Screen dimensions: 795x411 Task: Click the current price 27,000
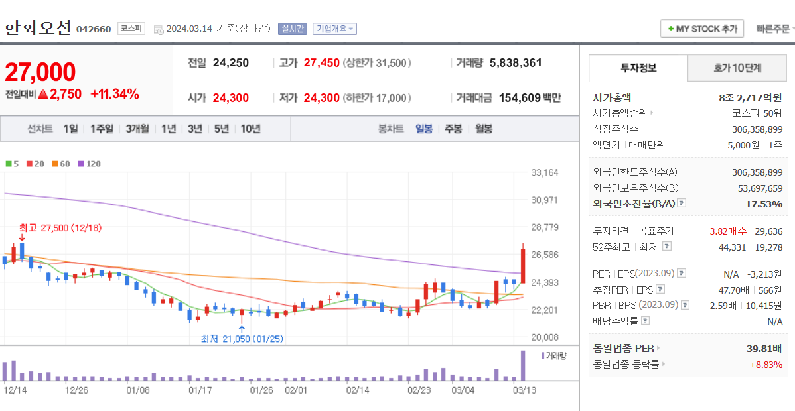(x=40, y=72)
